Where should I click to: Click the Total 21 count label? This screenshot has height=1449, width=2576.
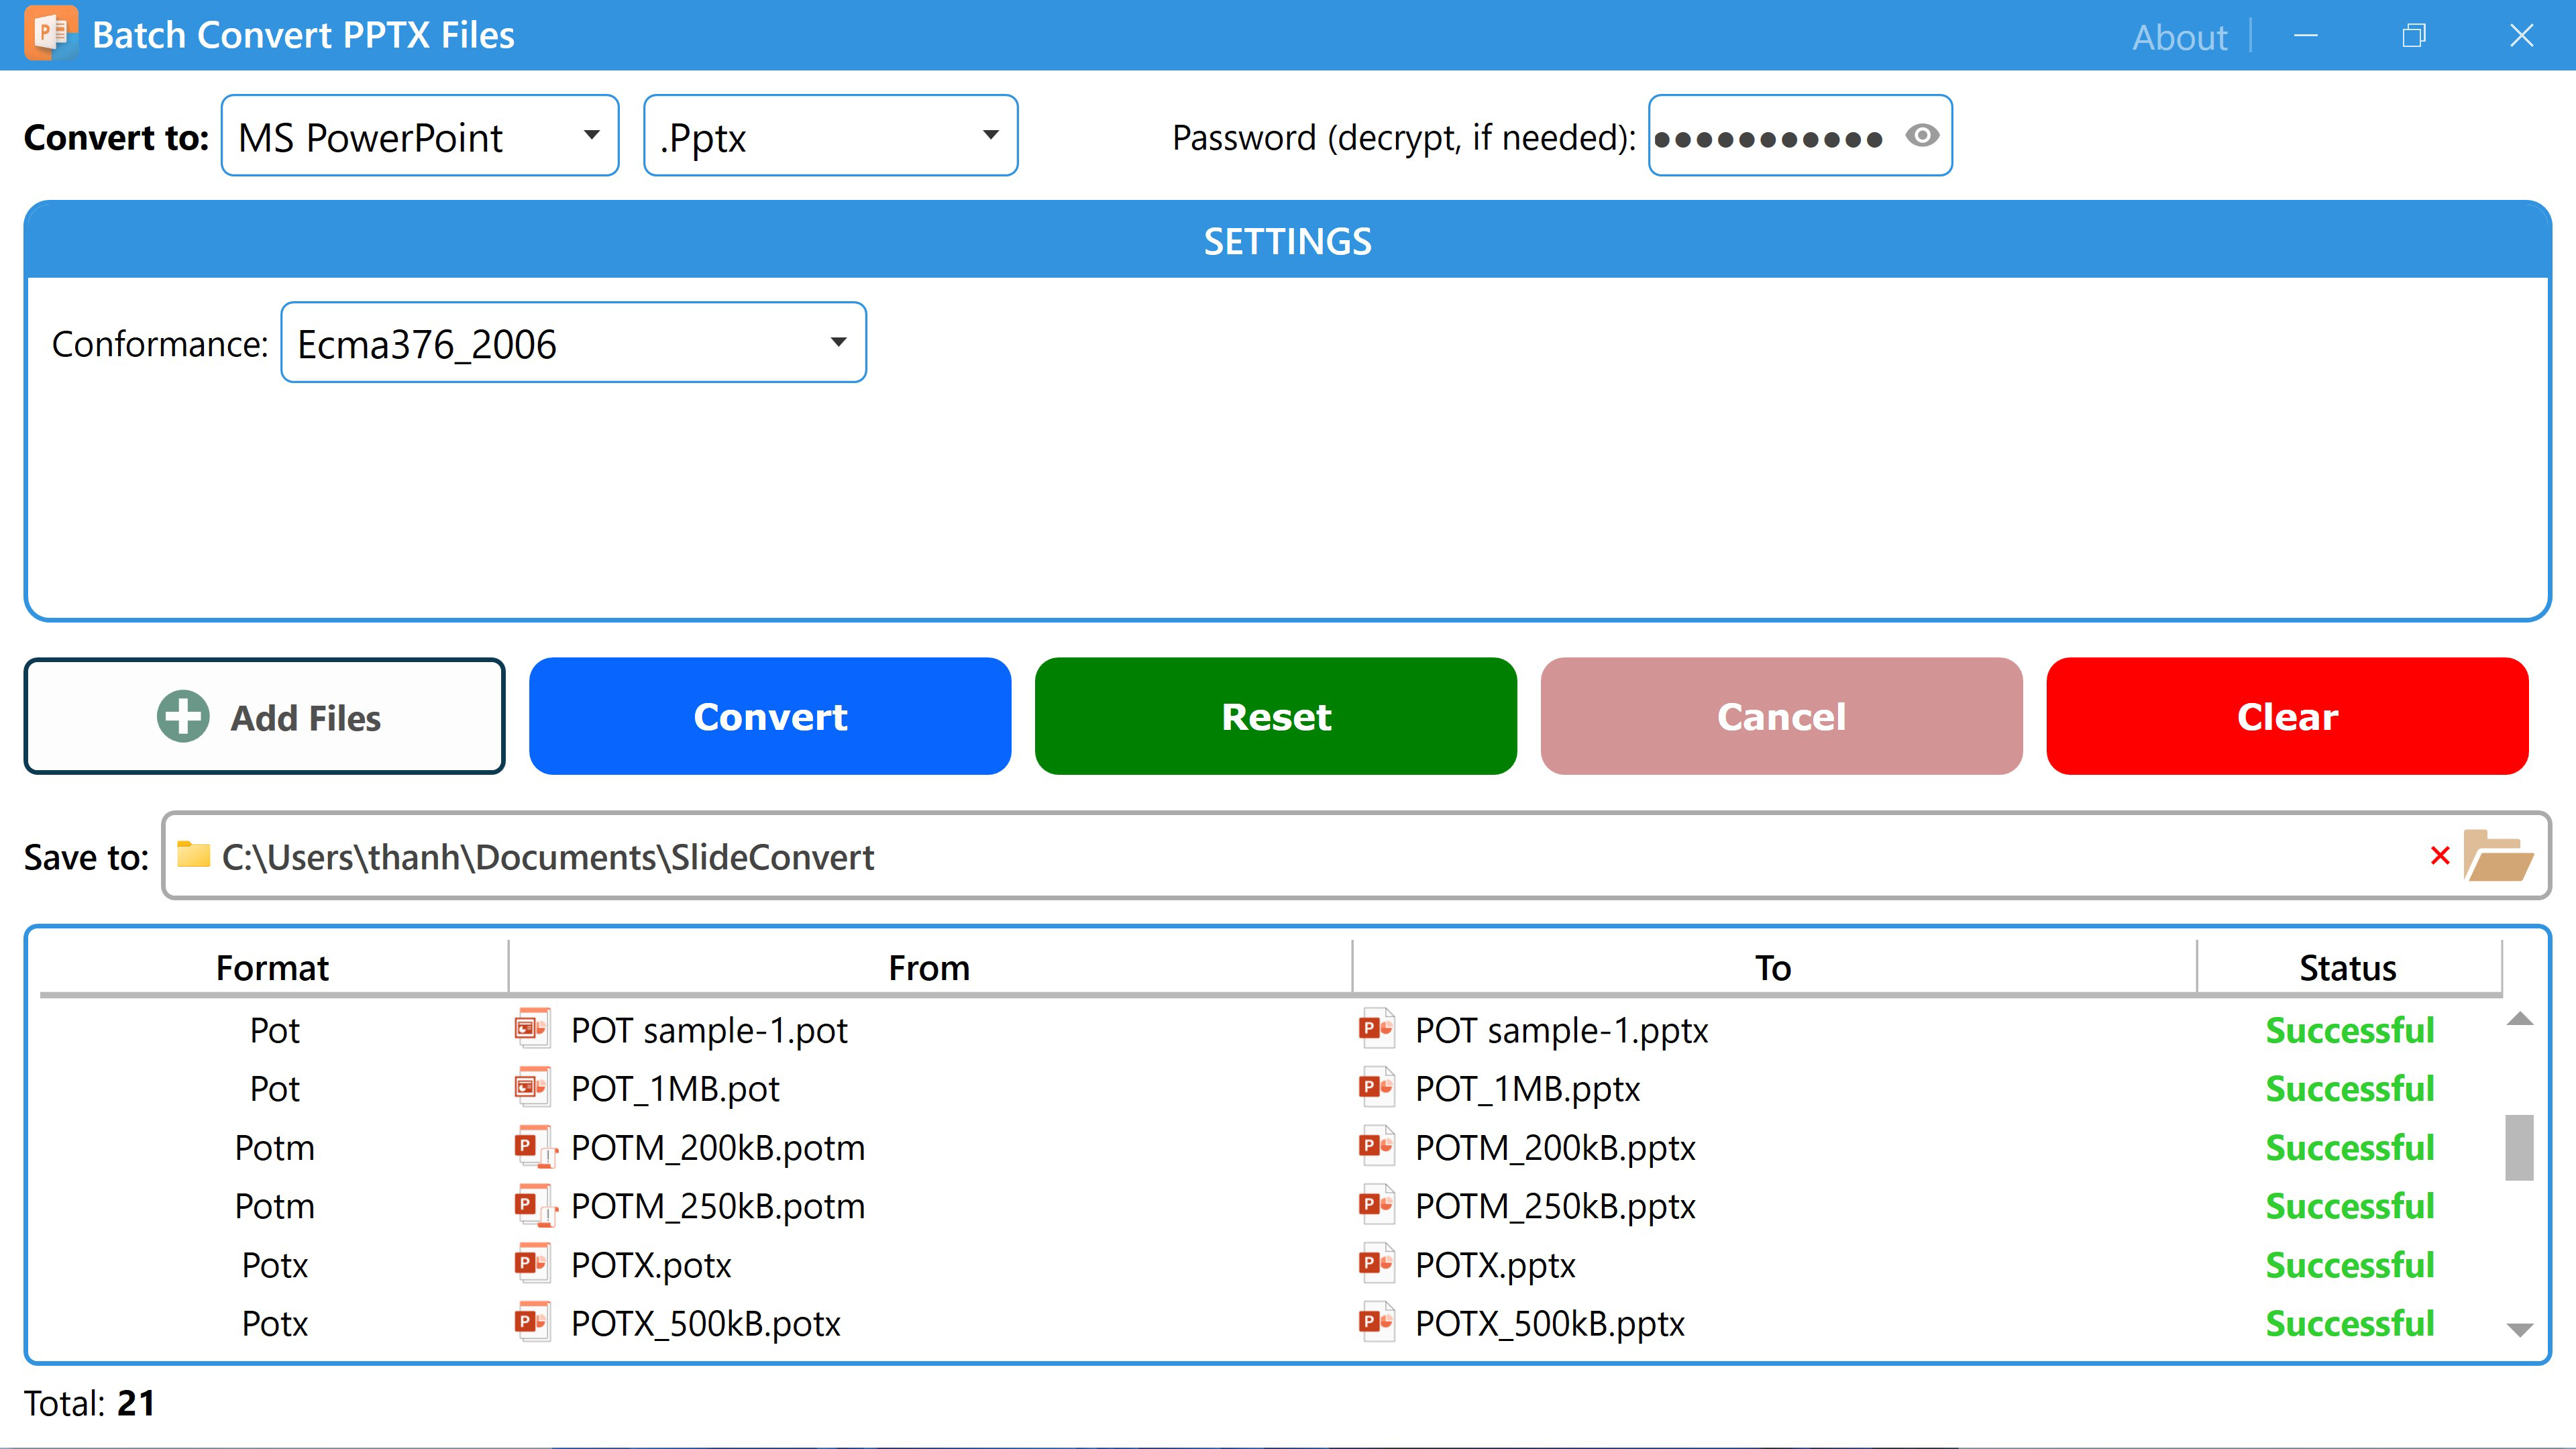90,1403
